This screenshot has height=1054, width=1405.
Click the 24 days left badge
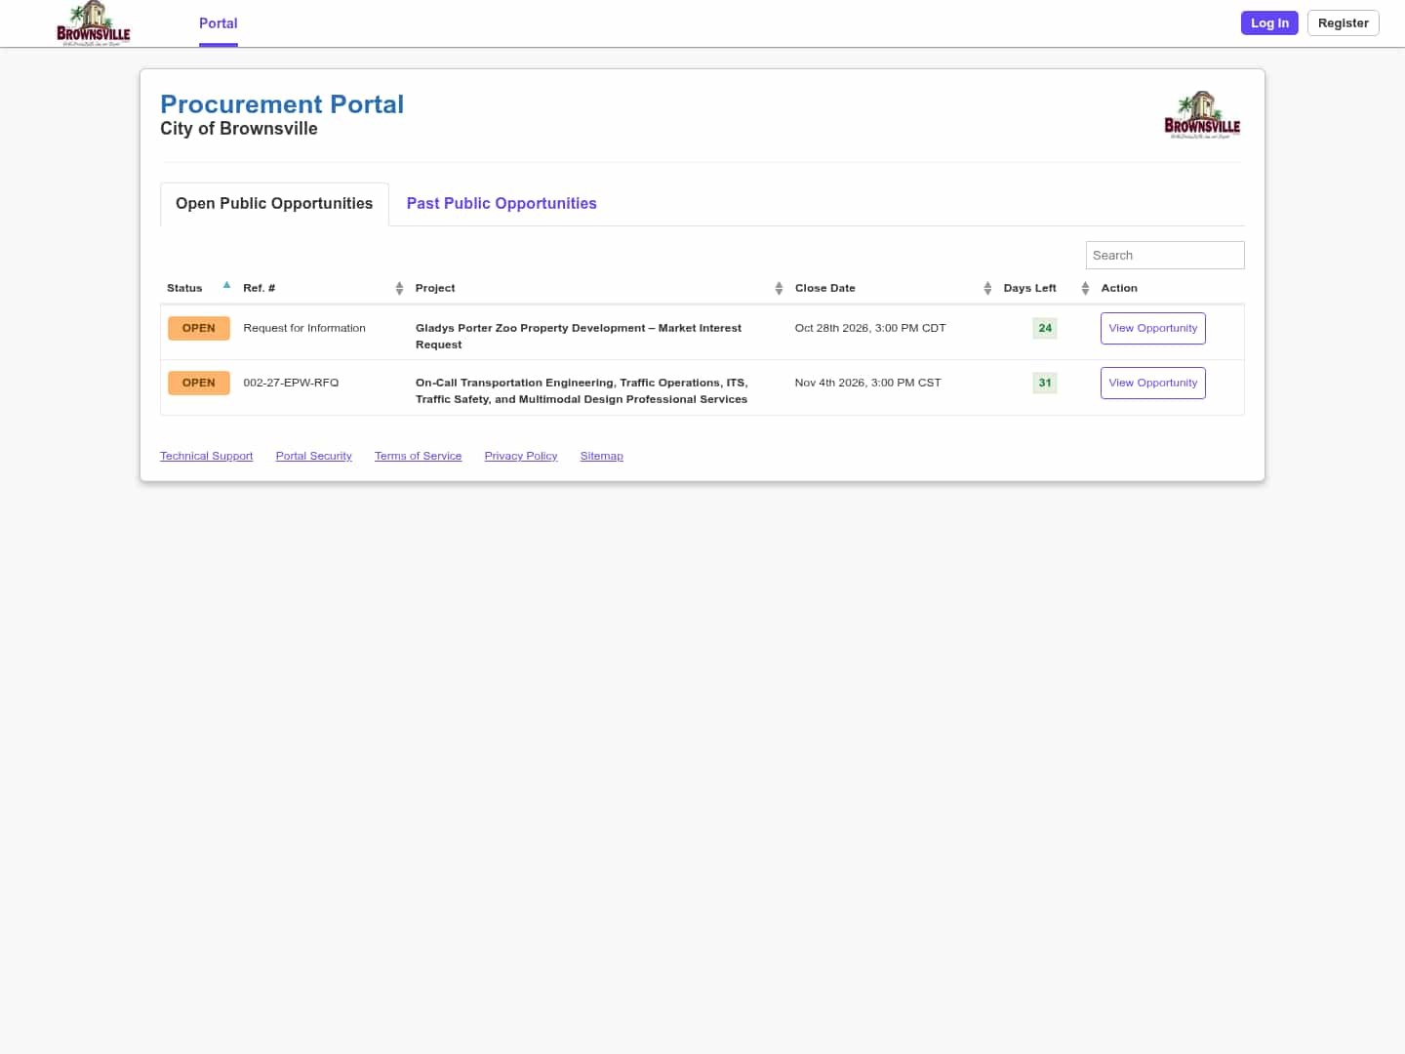coord(1045,328)
